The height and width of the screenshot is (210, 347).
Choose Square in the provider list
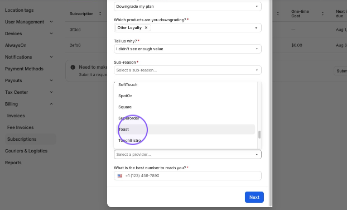(x=185, y=107)
